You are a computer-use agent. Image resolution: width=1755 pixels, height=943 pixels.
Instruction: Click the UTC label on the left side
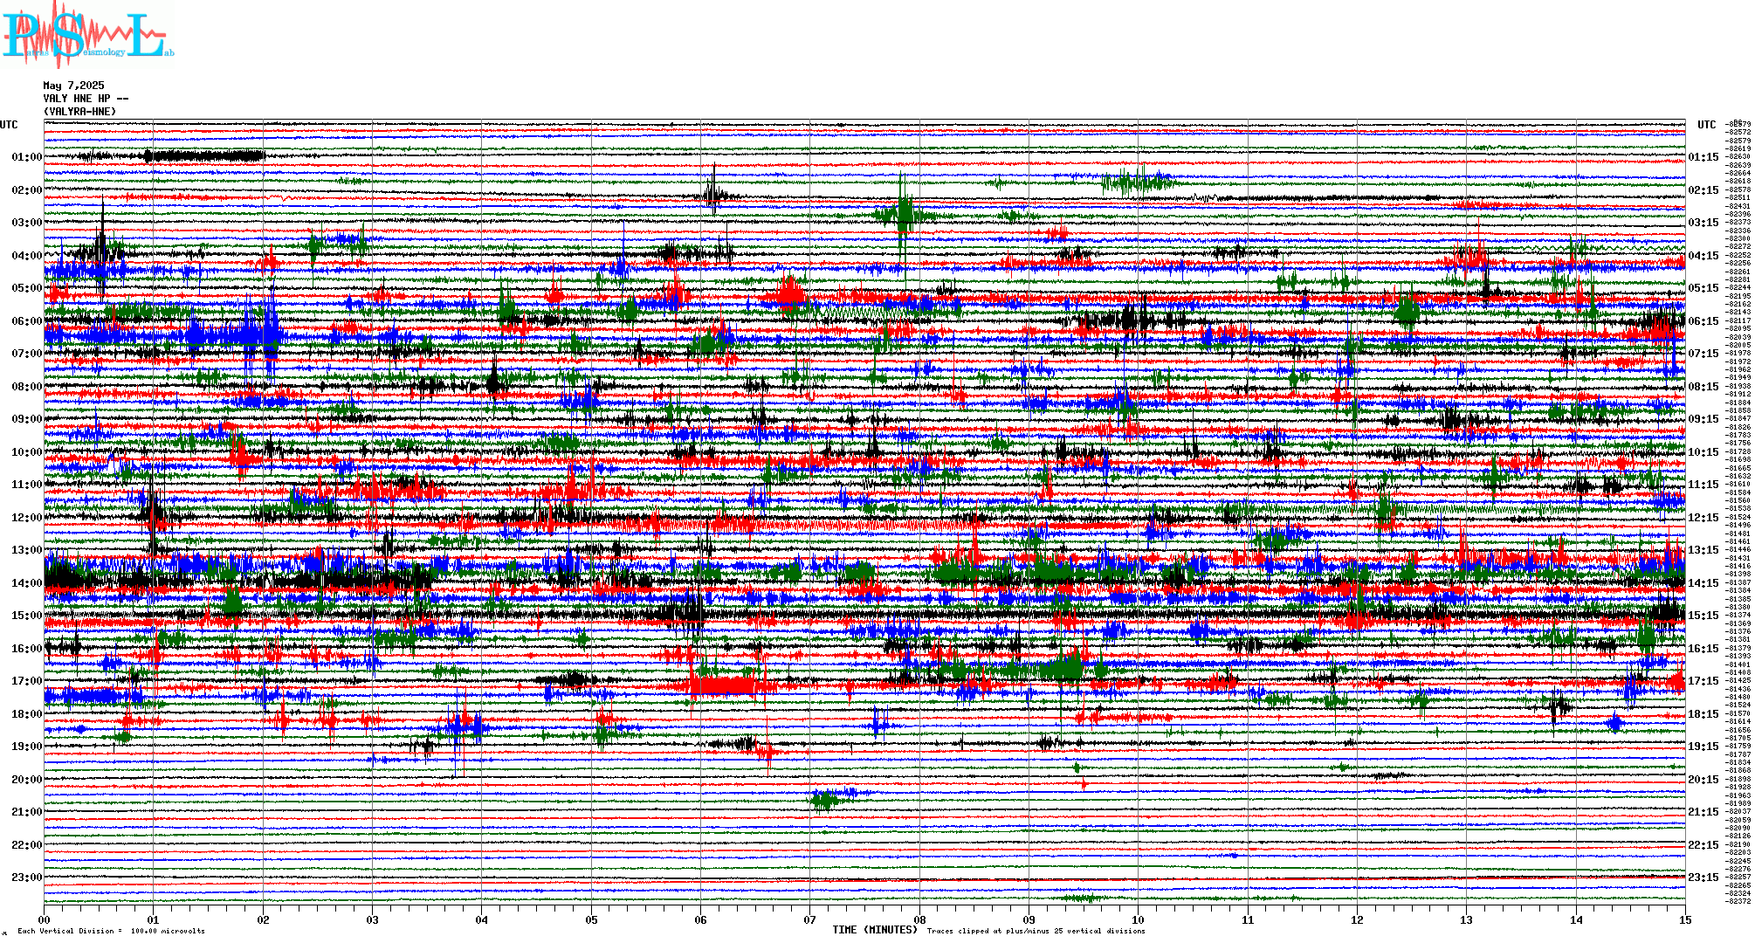point(9,125)
